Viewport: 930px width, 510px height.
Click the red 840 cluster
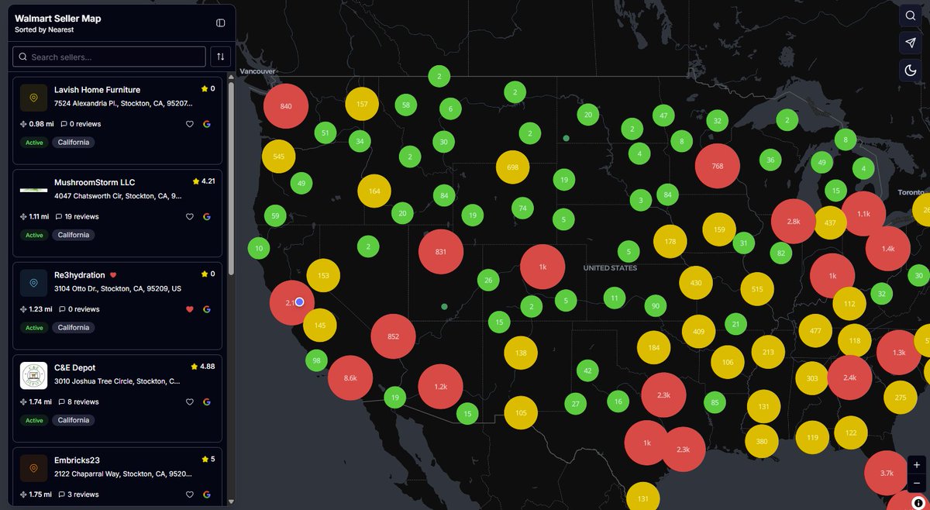point(286,106)
